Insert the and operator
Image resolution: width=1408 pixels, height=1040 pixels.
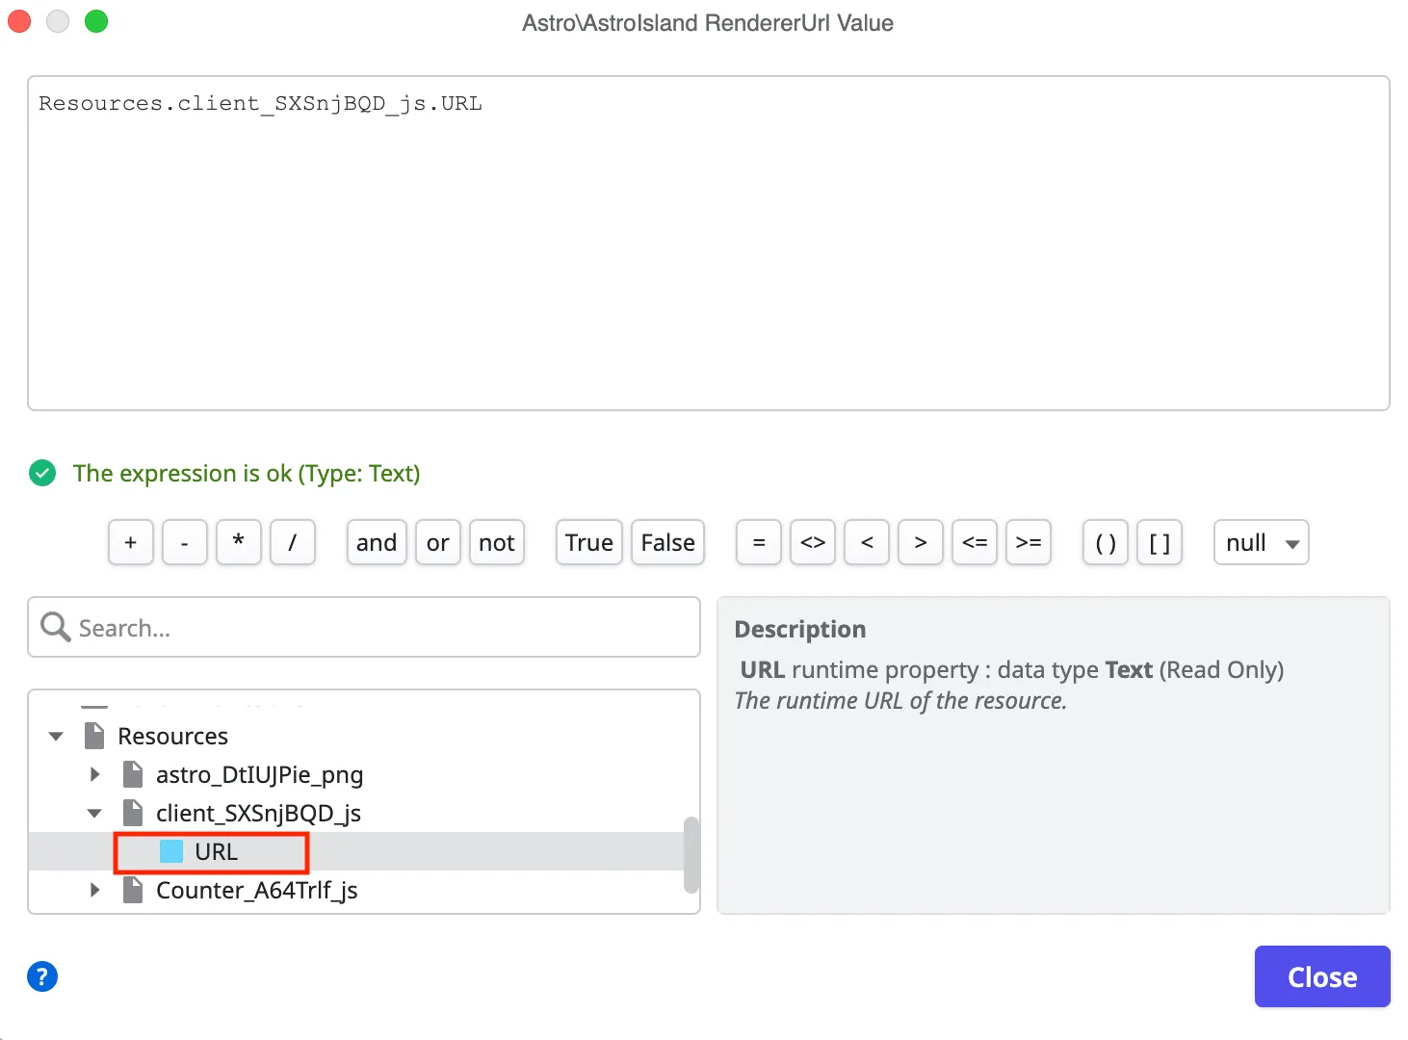tap(376, 542)
